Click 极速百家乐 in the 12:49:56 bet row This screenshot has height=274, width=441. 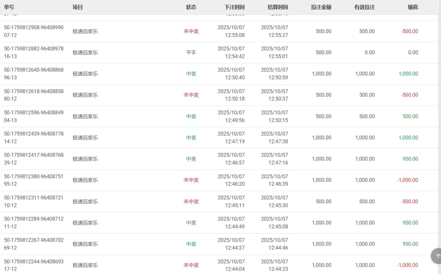(85, 116)
